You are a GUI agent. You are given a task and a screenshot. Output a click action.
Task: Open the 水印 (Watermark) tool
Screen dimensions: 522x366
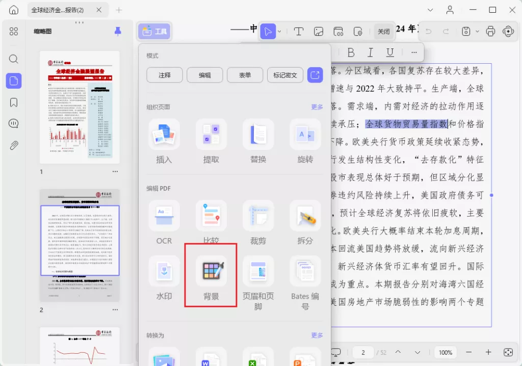point(164,276)
